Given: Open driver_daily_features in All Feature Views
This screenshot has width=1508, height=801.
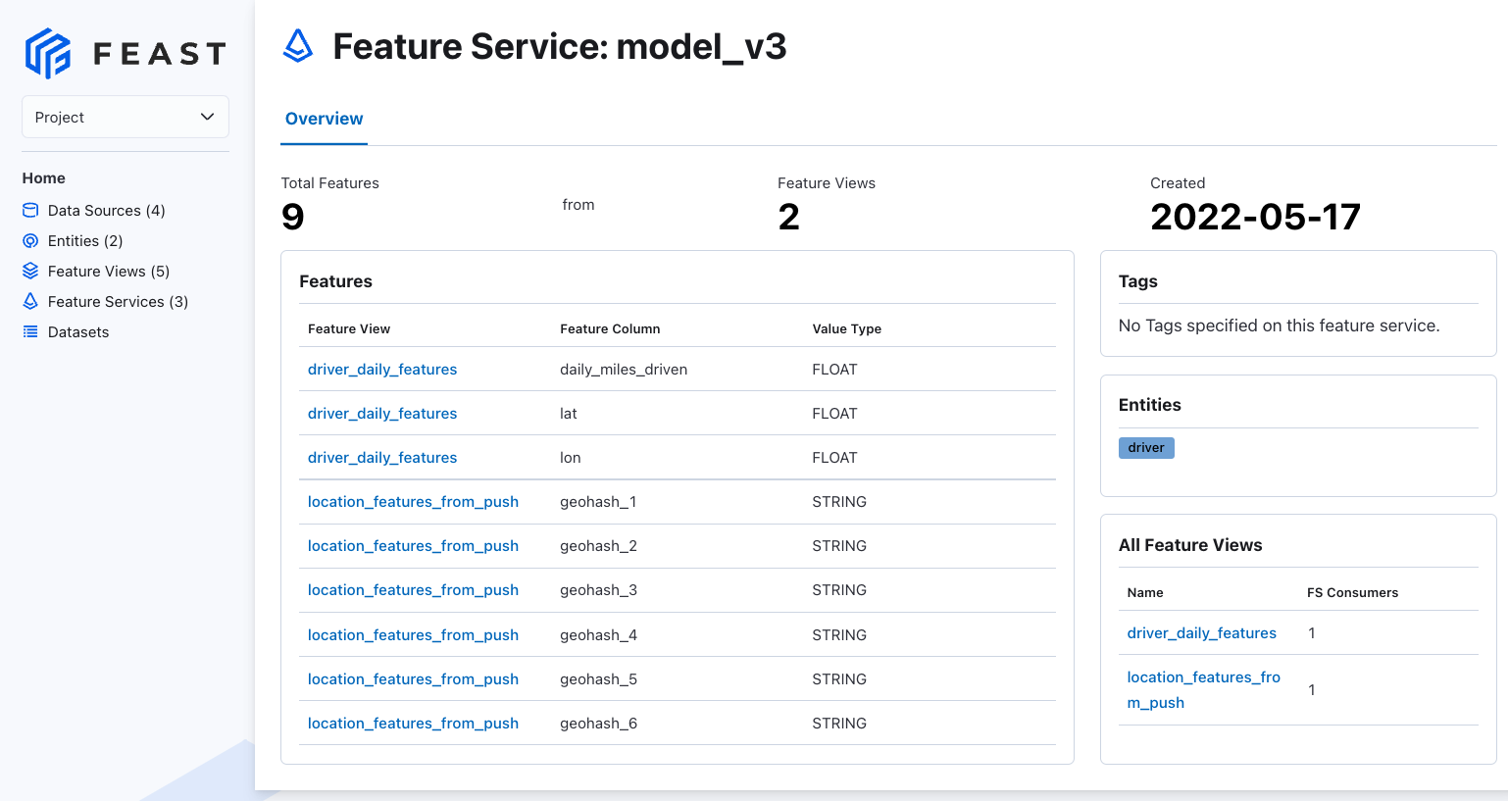Looking at the screenshot, I should [x=1201, y=633].
